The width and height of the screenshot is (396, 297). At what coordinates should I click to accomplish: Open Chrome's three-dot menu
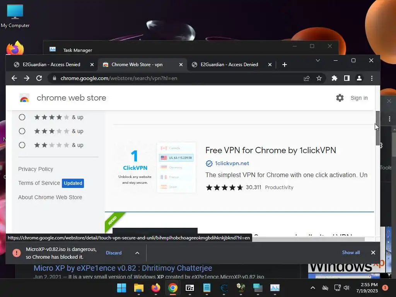pyautogui.click(x=372, y=78)
